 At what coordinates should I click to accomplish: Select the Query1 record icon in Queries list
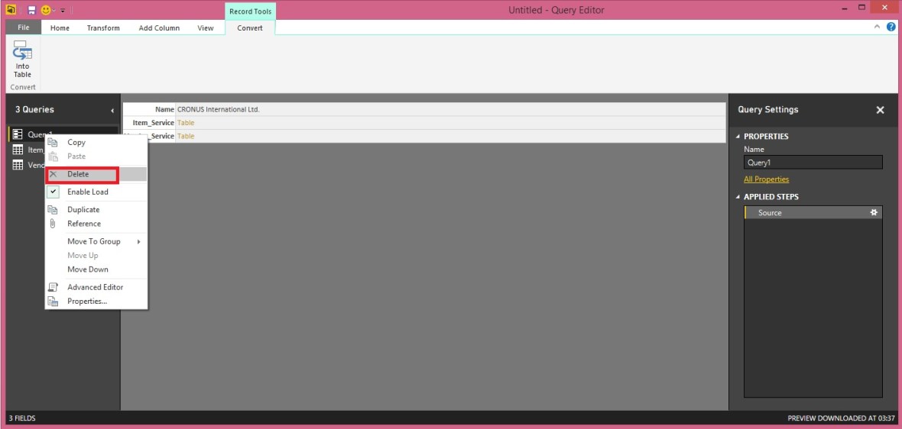[x=18, y=134]
